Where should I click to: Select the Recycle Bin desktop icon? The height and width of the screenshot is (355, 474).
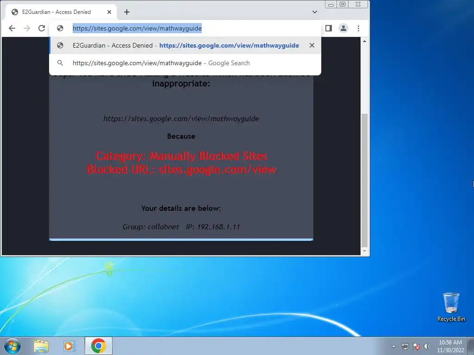point(451,307)
